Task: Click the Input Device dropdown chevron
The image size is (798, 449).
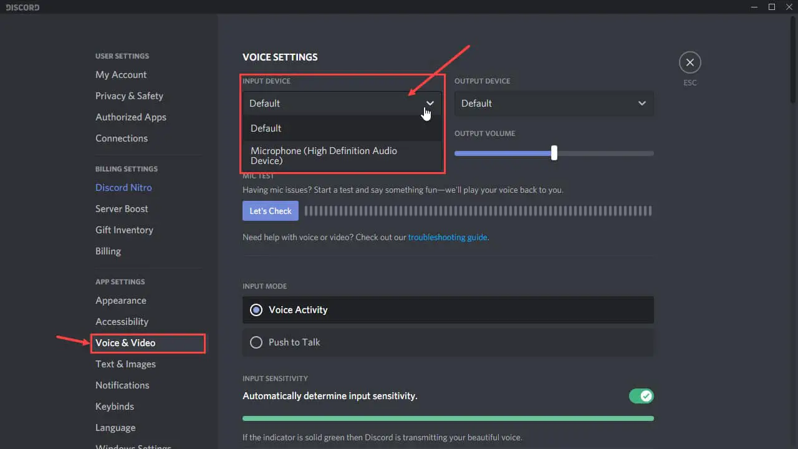Action: coord(430,104)
